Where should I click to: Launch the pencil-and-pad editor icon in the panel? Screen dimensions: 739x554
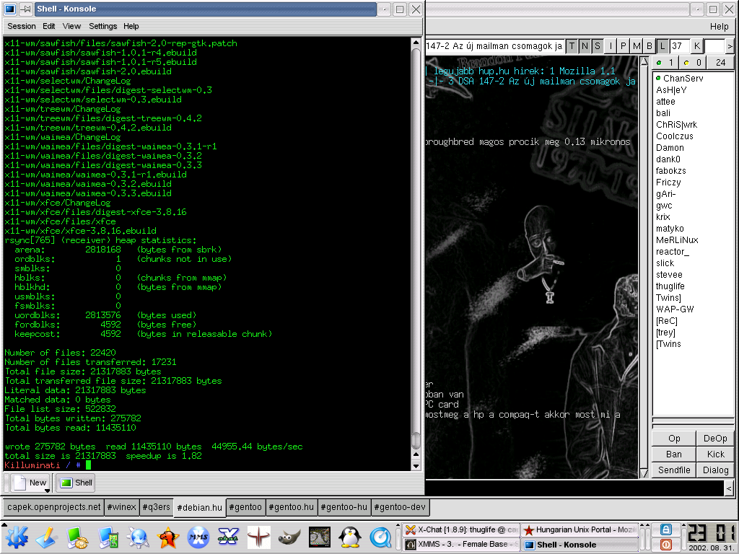coord(47,537)
